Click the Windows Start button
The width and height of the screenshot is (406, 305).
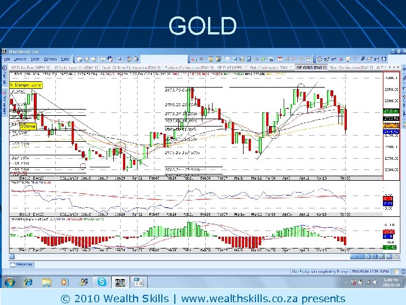click(10, 282)
